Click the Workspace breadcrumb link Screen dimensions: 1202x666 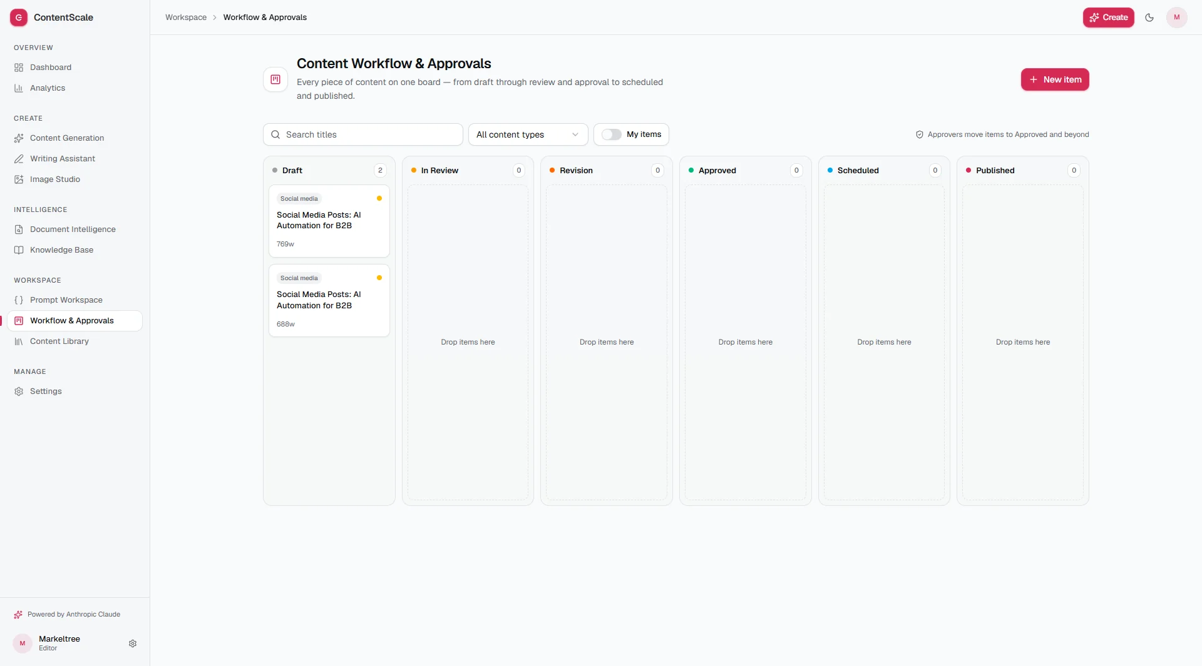point(186,18)
